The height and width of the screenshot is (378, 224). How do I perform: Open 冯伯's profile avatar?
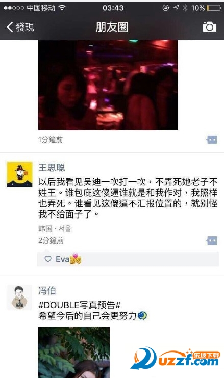[x=19, y=297]
